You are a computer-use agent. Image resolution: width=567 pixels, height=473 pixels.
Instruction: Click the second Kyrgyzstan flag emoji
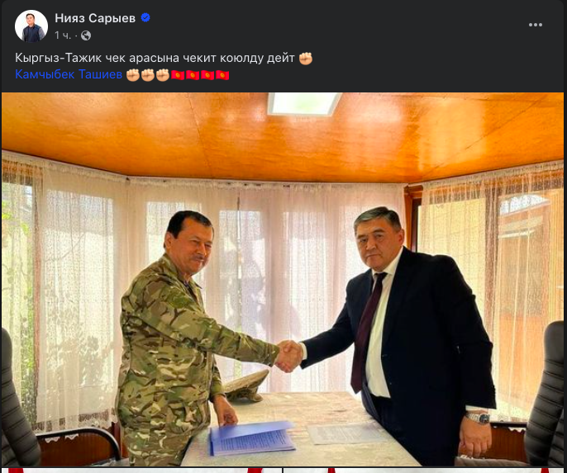[x=193, y=75]
